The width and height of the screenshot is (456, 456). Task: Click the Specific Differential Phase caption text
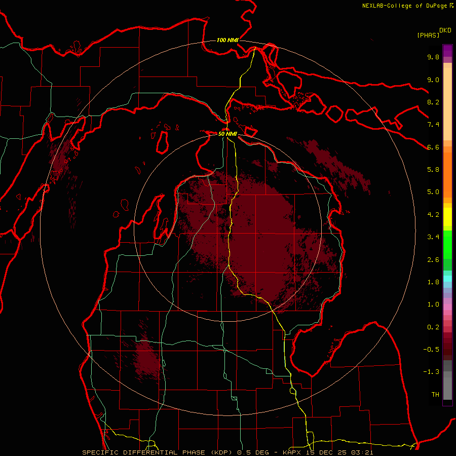coord(227,452)
